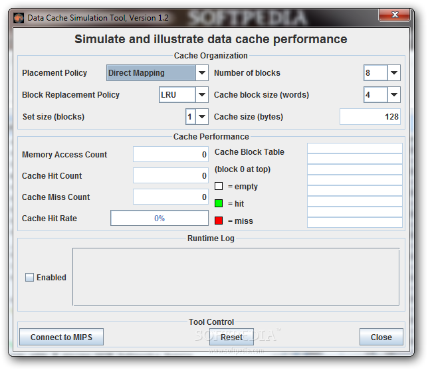
Task: Click block 0 row of the Cache Block Table
Action: (355, 148)
